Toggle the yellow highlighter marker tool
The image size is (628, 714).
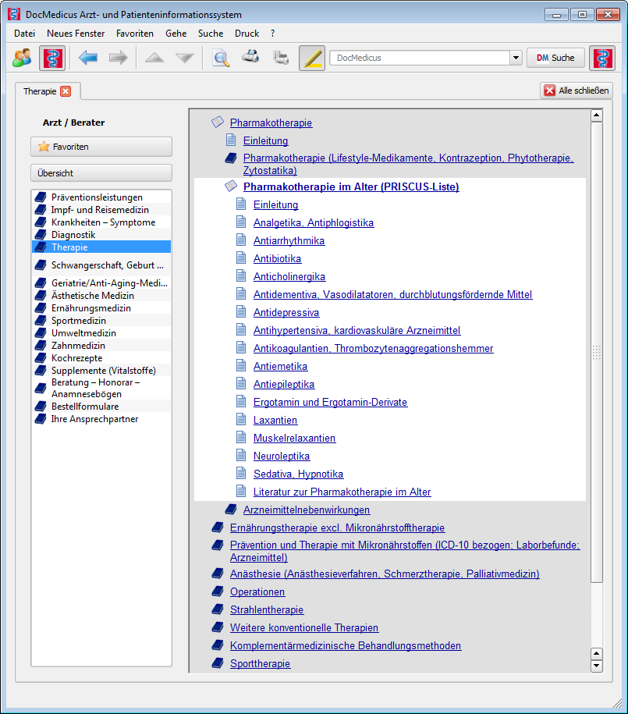[312, 58]
